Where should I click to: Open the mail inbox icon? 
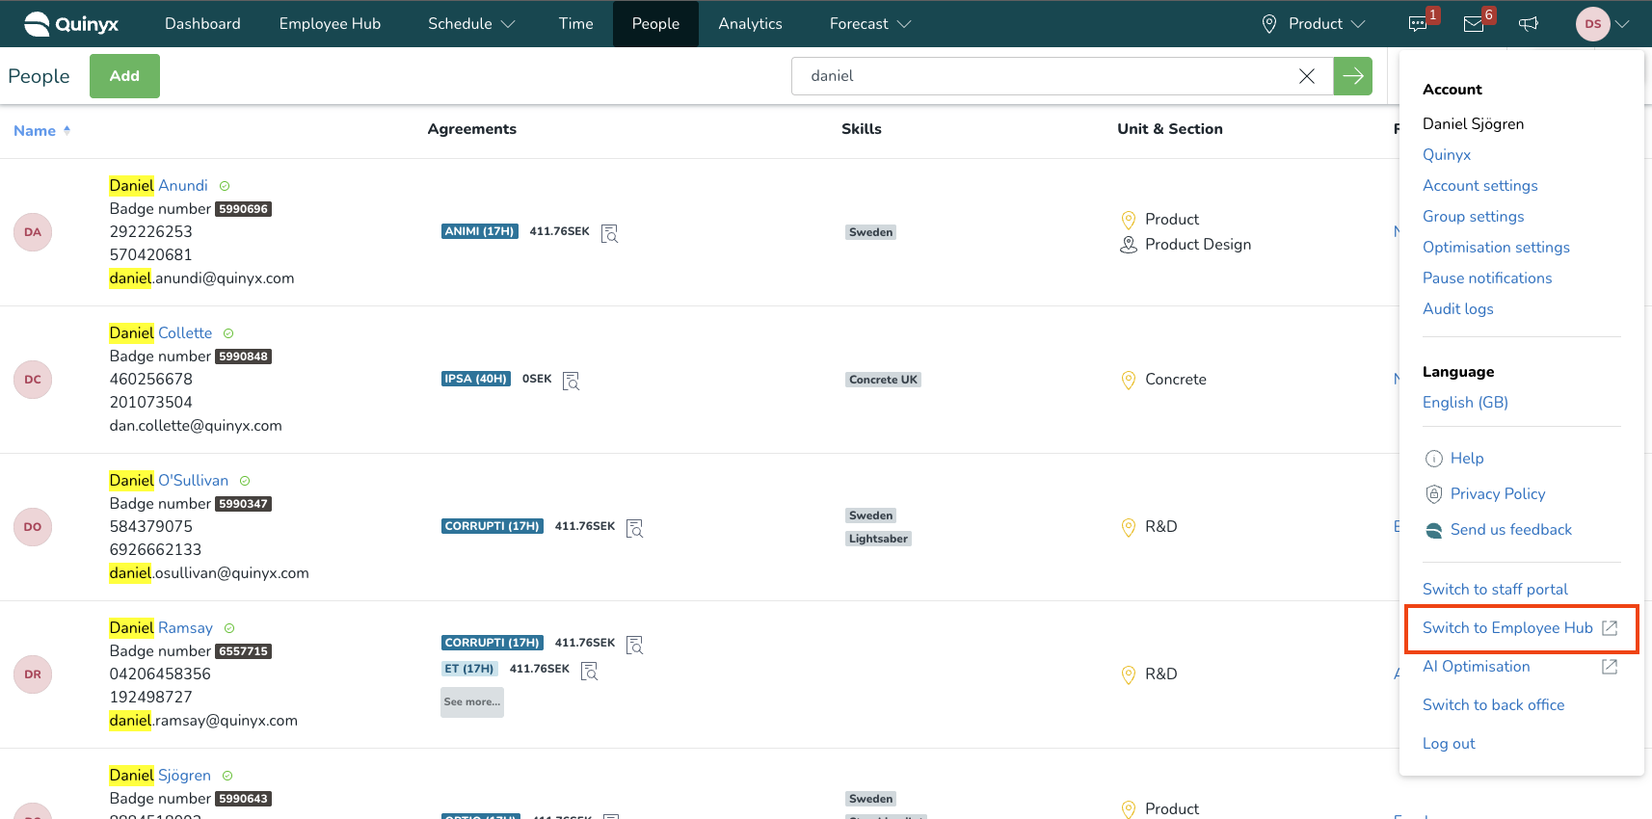(1474, 24)
